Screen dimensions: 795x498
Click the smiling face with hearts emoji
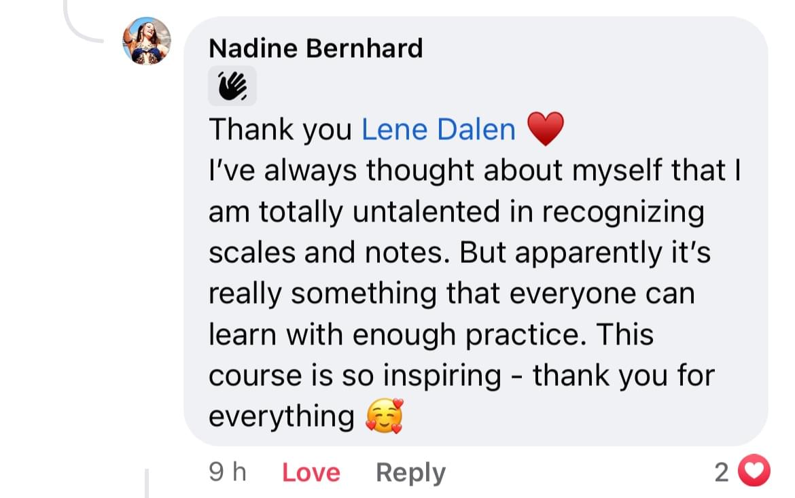(x=384, y=416)
